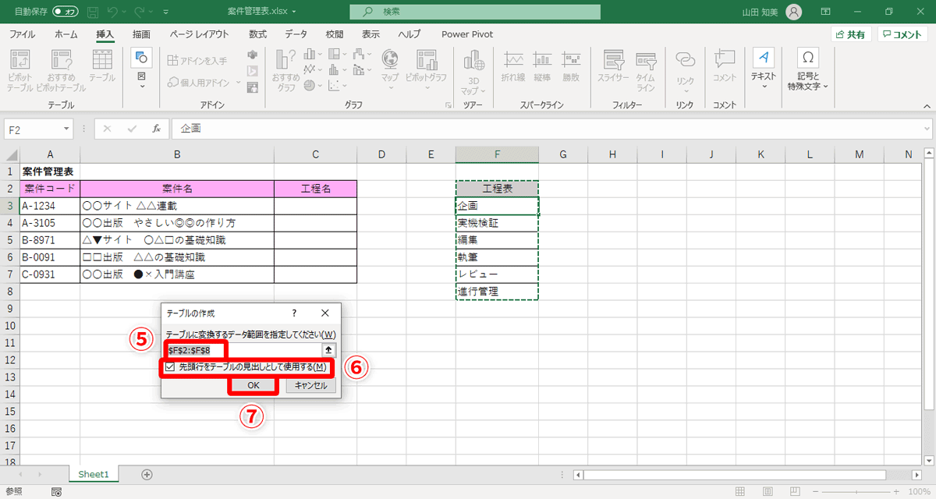This screenshot has width=936, height=499.
Task: Click the Save floppy disk icon
Action: click(x=94, y=12)
